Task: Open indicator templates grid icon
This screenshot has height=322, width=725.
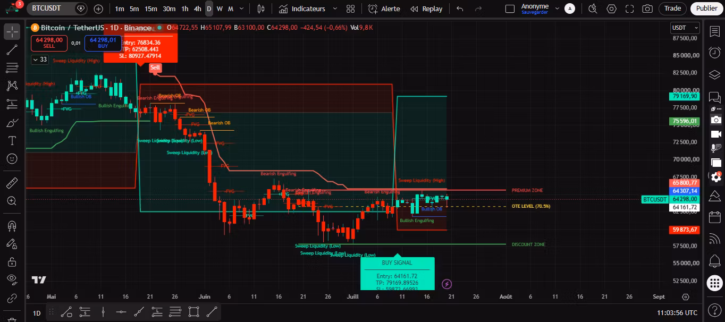Action: click(x=350, y=9)
